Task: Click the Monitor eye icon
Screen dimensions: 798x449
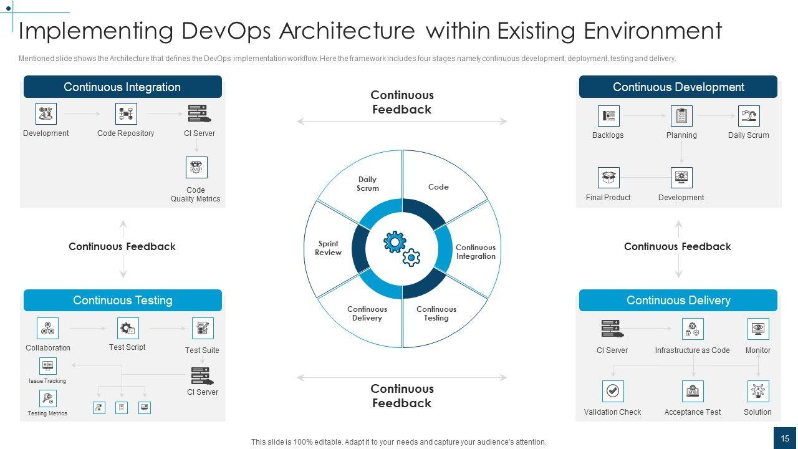Action: pyautogui.click(x=758, y=329)
